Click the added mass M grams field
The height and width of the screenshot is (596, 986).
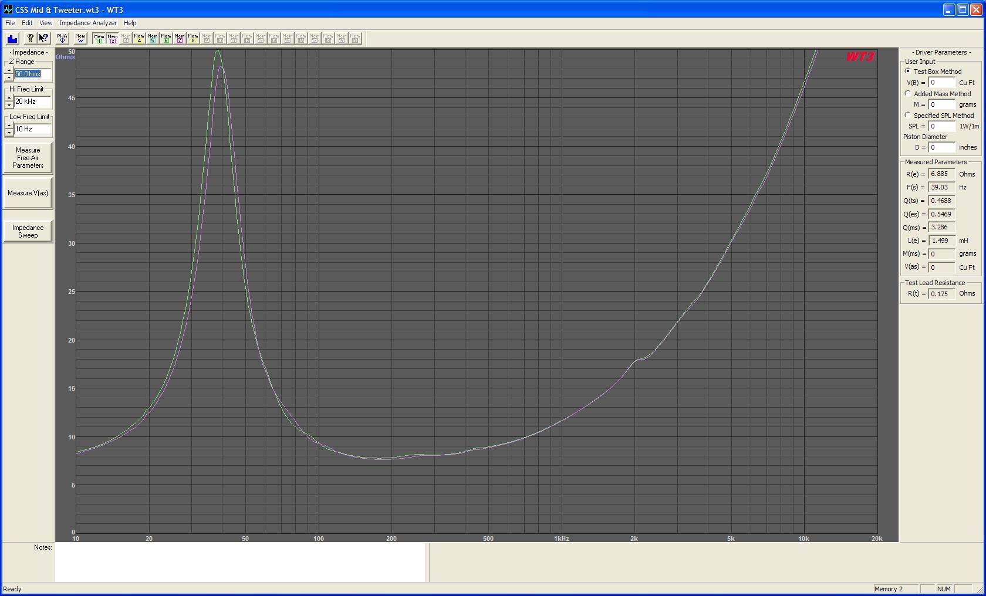pyautogui.click(x=941, y=104)
